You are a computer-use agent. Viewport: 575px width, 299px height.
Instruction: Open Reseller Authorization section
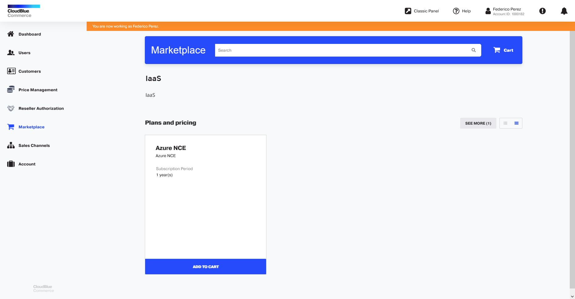click(41, 108)
